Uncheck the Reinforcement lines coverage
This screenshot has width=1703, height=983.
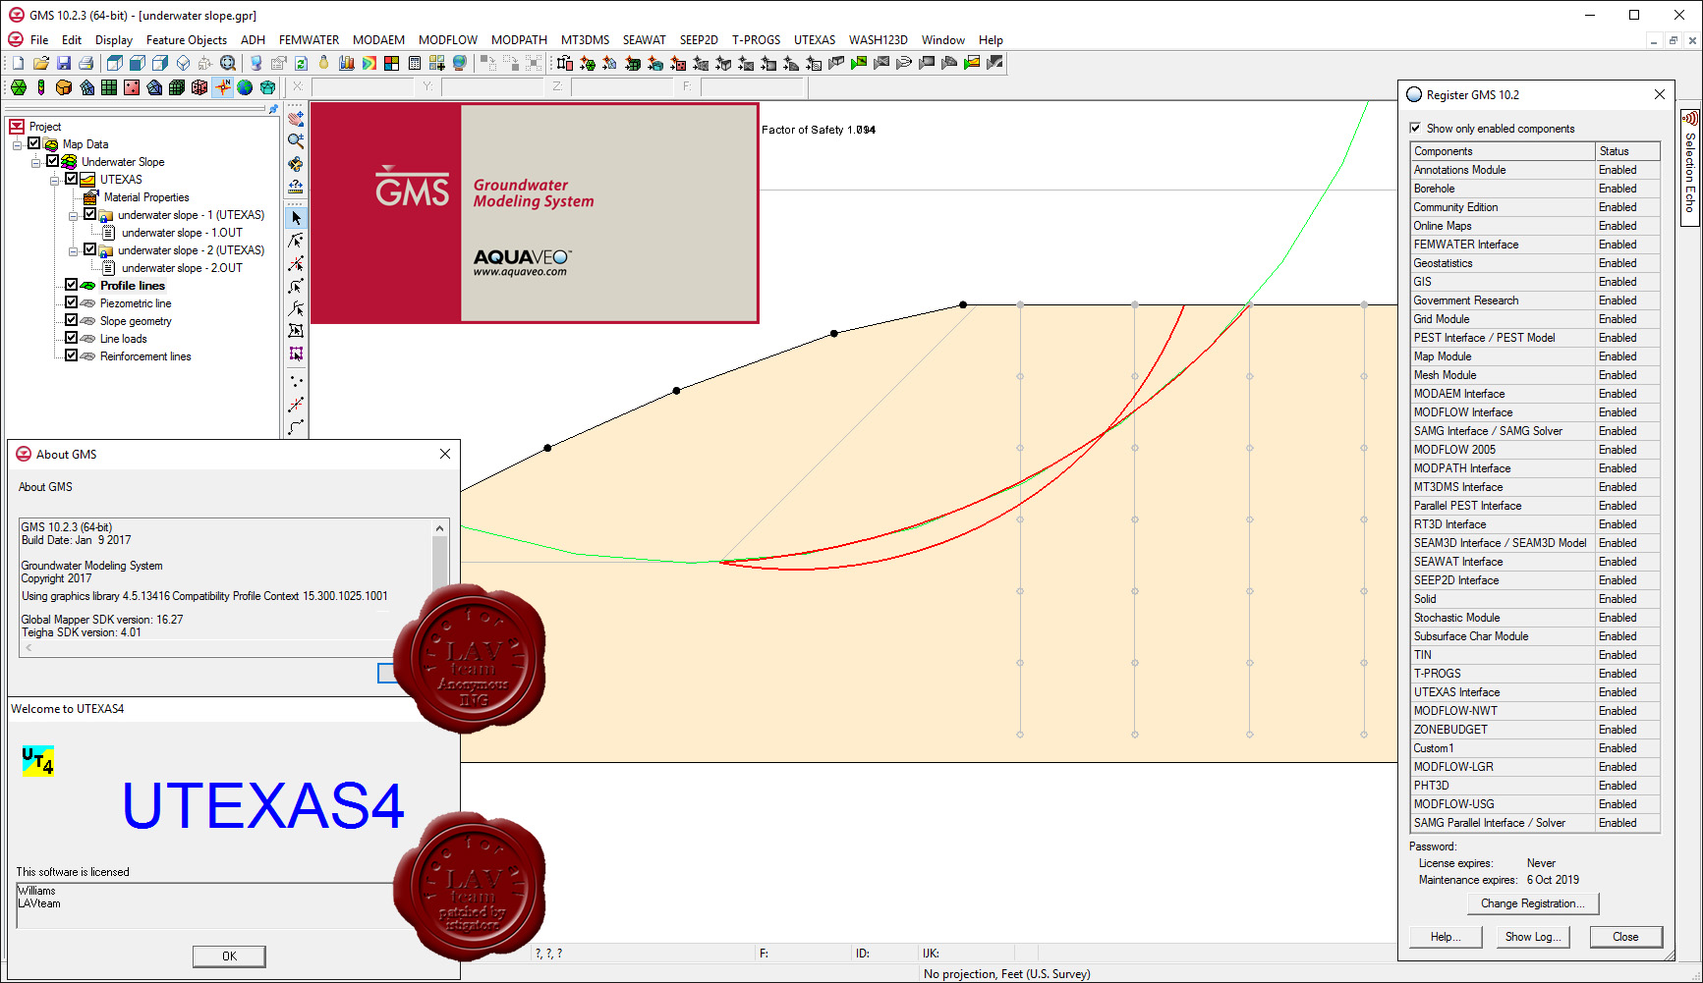(72, 355)
